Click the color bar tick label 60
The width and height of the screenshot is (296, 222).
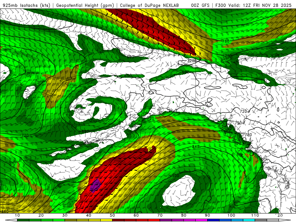136,215
